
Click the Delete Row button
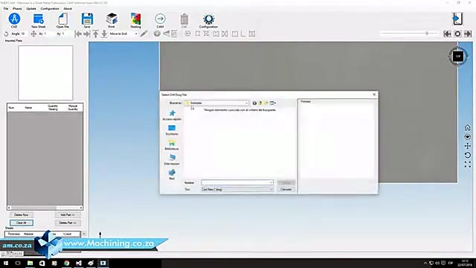[x=22, y=215]
